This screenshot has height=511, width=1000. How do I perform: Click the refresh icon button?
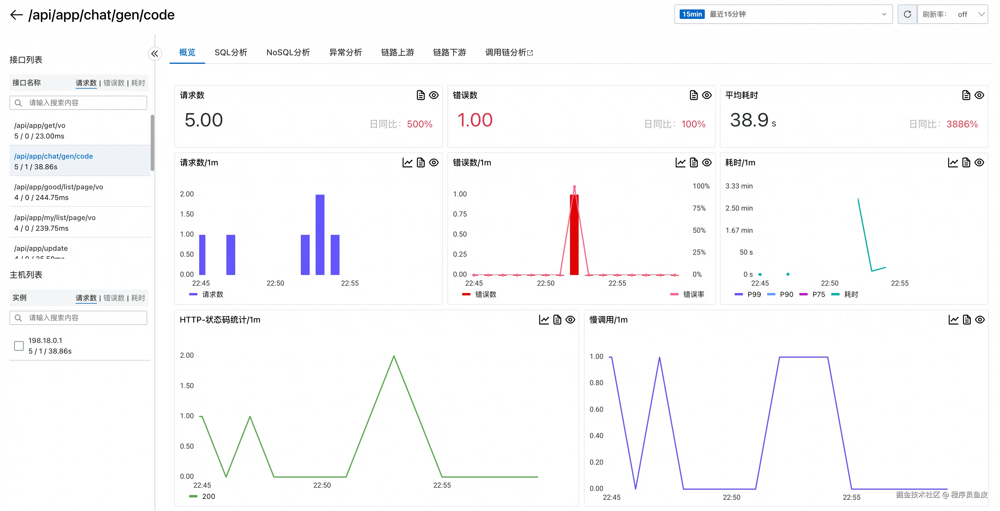(x=907, y=14)
